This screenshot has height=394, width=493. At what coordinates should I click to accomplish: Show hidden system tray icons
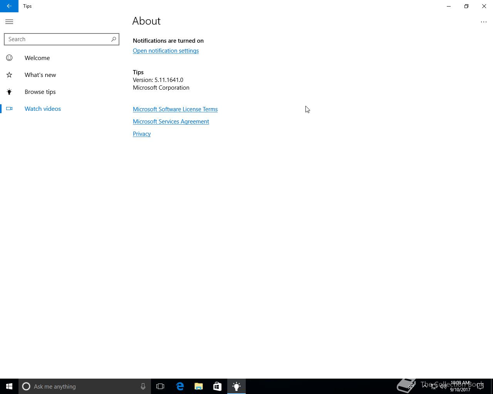coord(424,386)
